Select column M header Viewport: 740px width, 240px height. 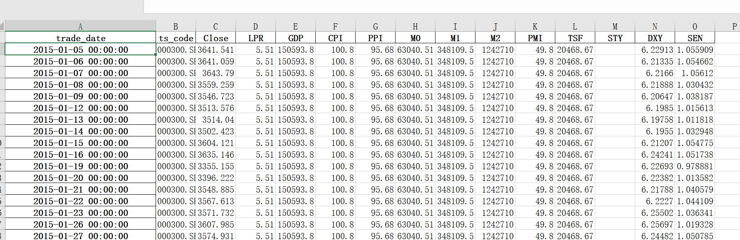coord(615,26)
